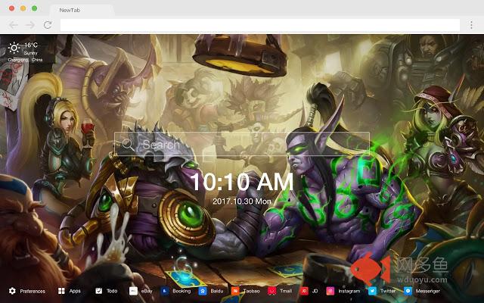Open the Taobao shortcut icon

235,291
